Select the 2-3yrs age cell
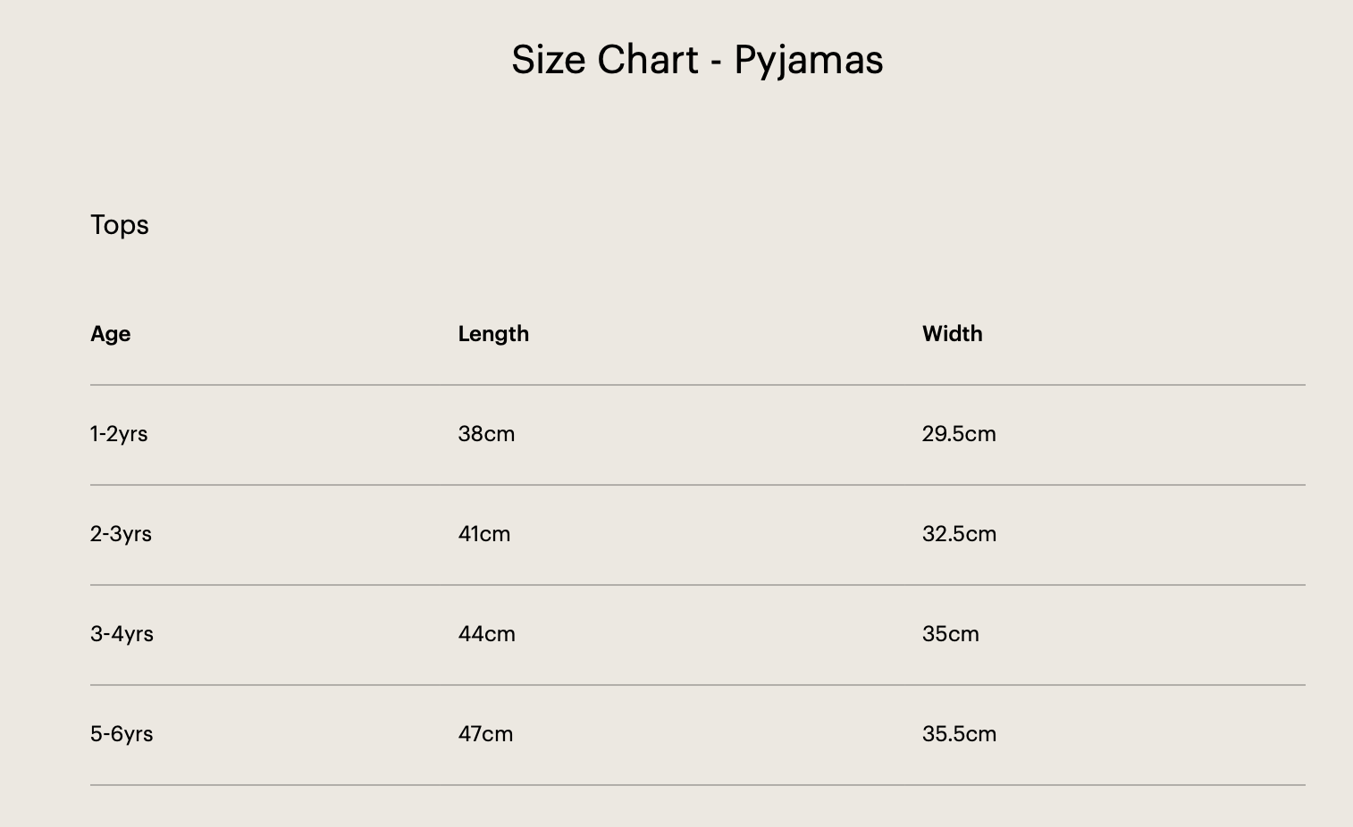The image size is (1353, 827). 121,534
